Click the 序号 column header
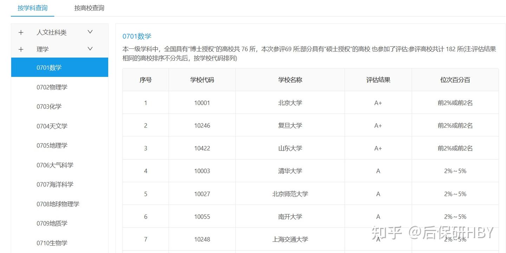The height and width of the screenshot is (253, 506). 145,80
